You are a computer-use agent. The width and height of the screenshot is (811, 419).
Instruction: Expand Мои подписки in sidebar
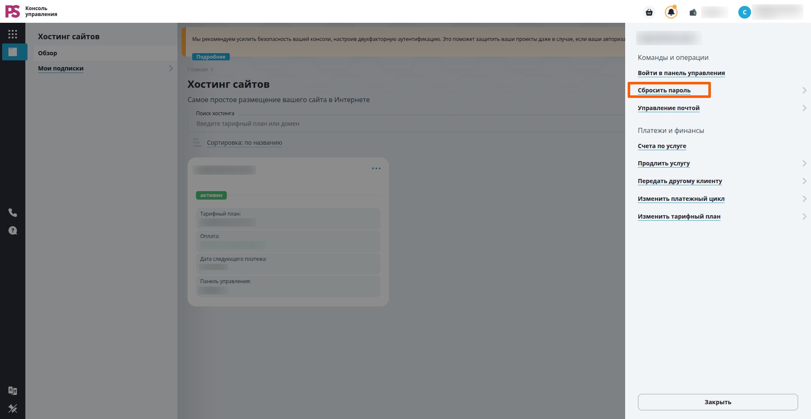click(171, 68)
